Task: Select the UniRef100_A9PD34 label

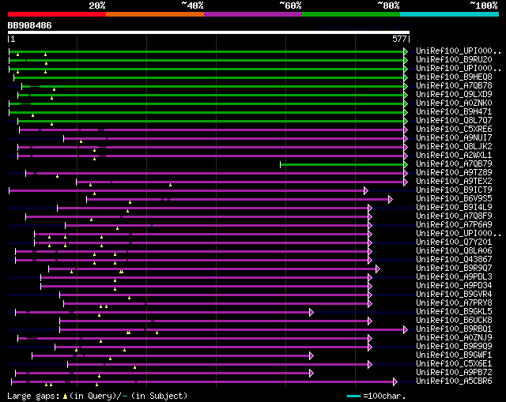Action: tap(454, 286)
